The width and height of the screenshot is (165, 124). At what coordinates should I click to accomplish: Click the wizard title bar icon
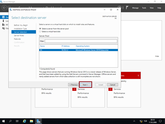(x=11, y=10)
